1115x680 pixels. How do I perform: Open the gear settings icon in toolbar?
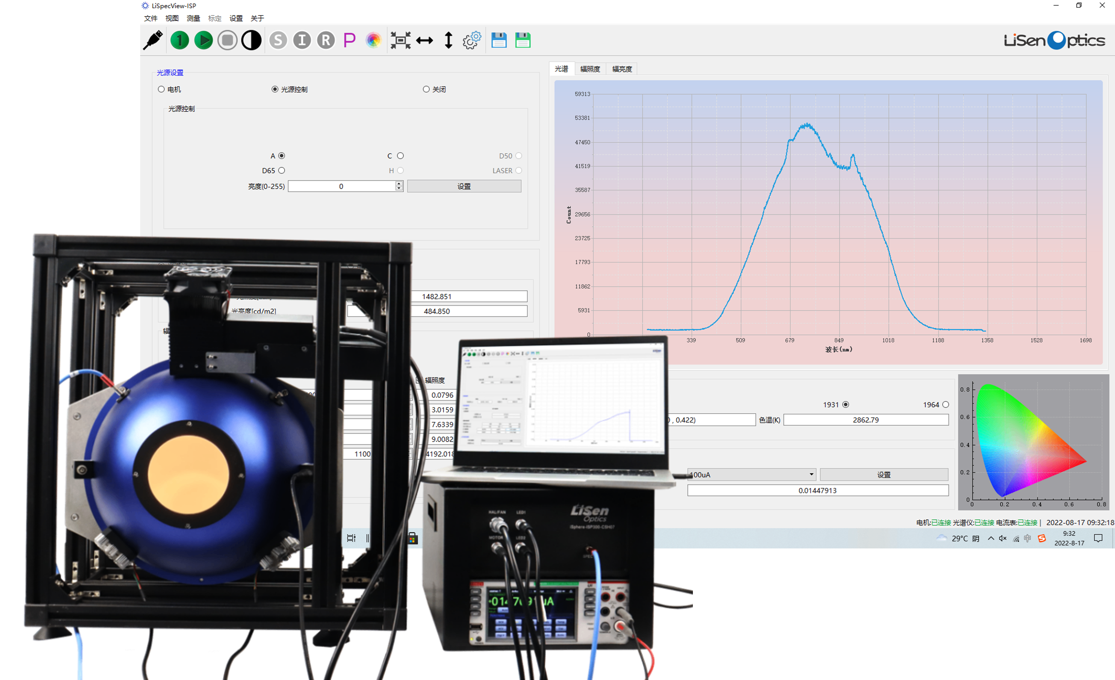[x=472, y=40]
